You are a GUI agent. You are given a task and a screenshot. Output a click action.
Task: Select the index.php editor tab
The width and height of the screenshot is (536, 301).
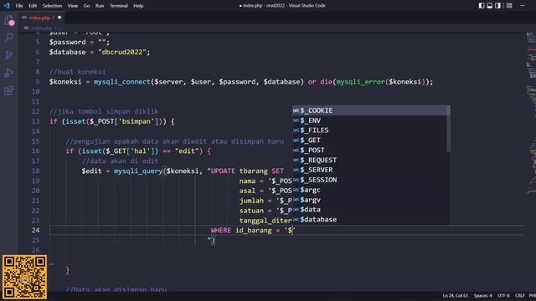coord(41,18)
